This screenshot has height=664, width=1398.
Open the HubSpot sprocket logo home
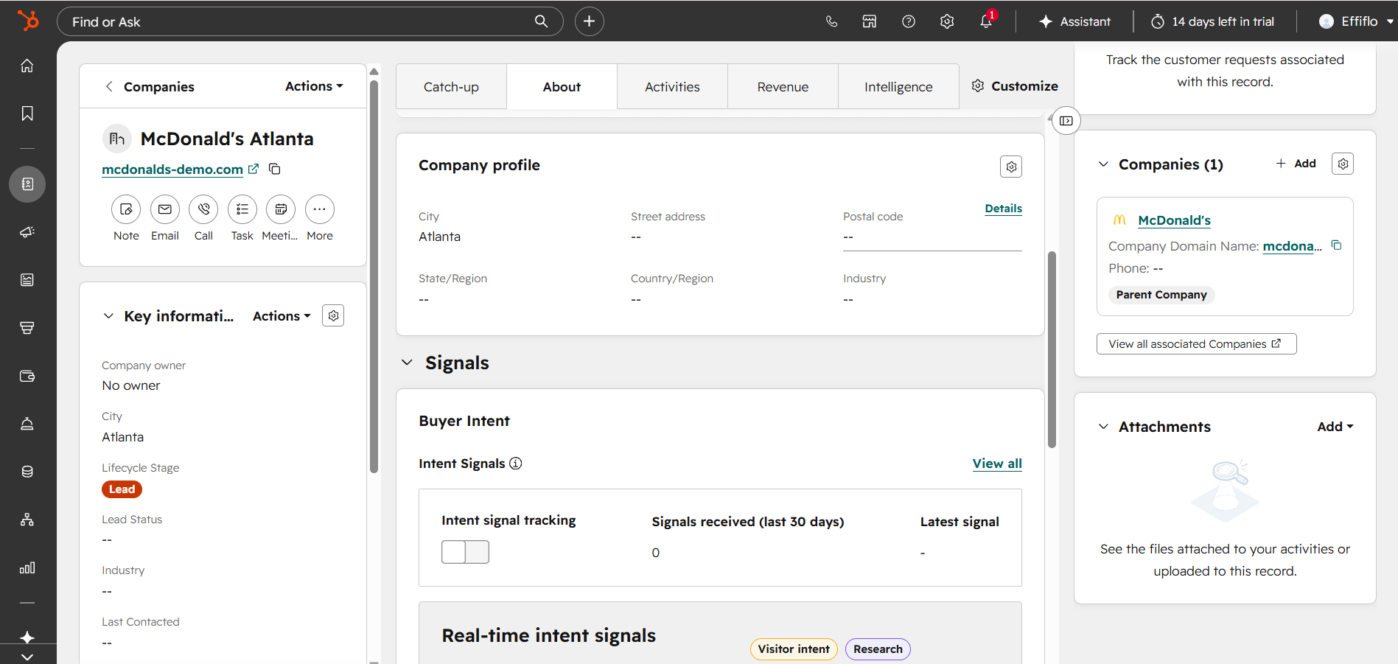[28, 21]
